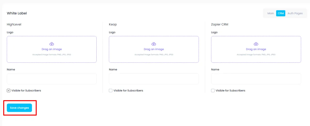Click the Name label under HighLevel
Image resolution: width=310 pixels, height=126 pixels.
pyautogui.click(x=11, y=69)
